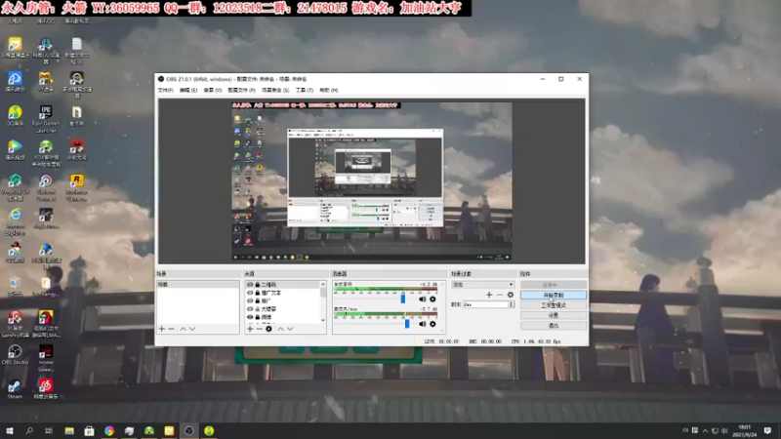
Task: Adjust transition duration stepper arrows
Action: pos(511,304)
